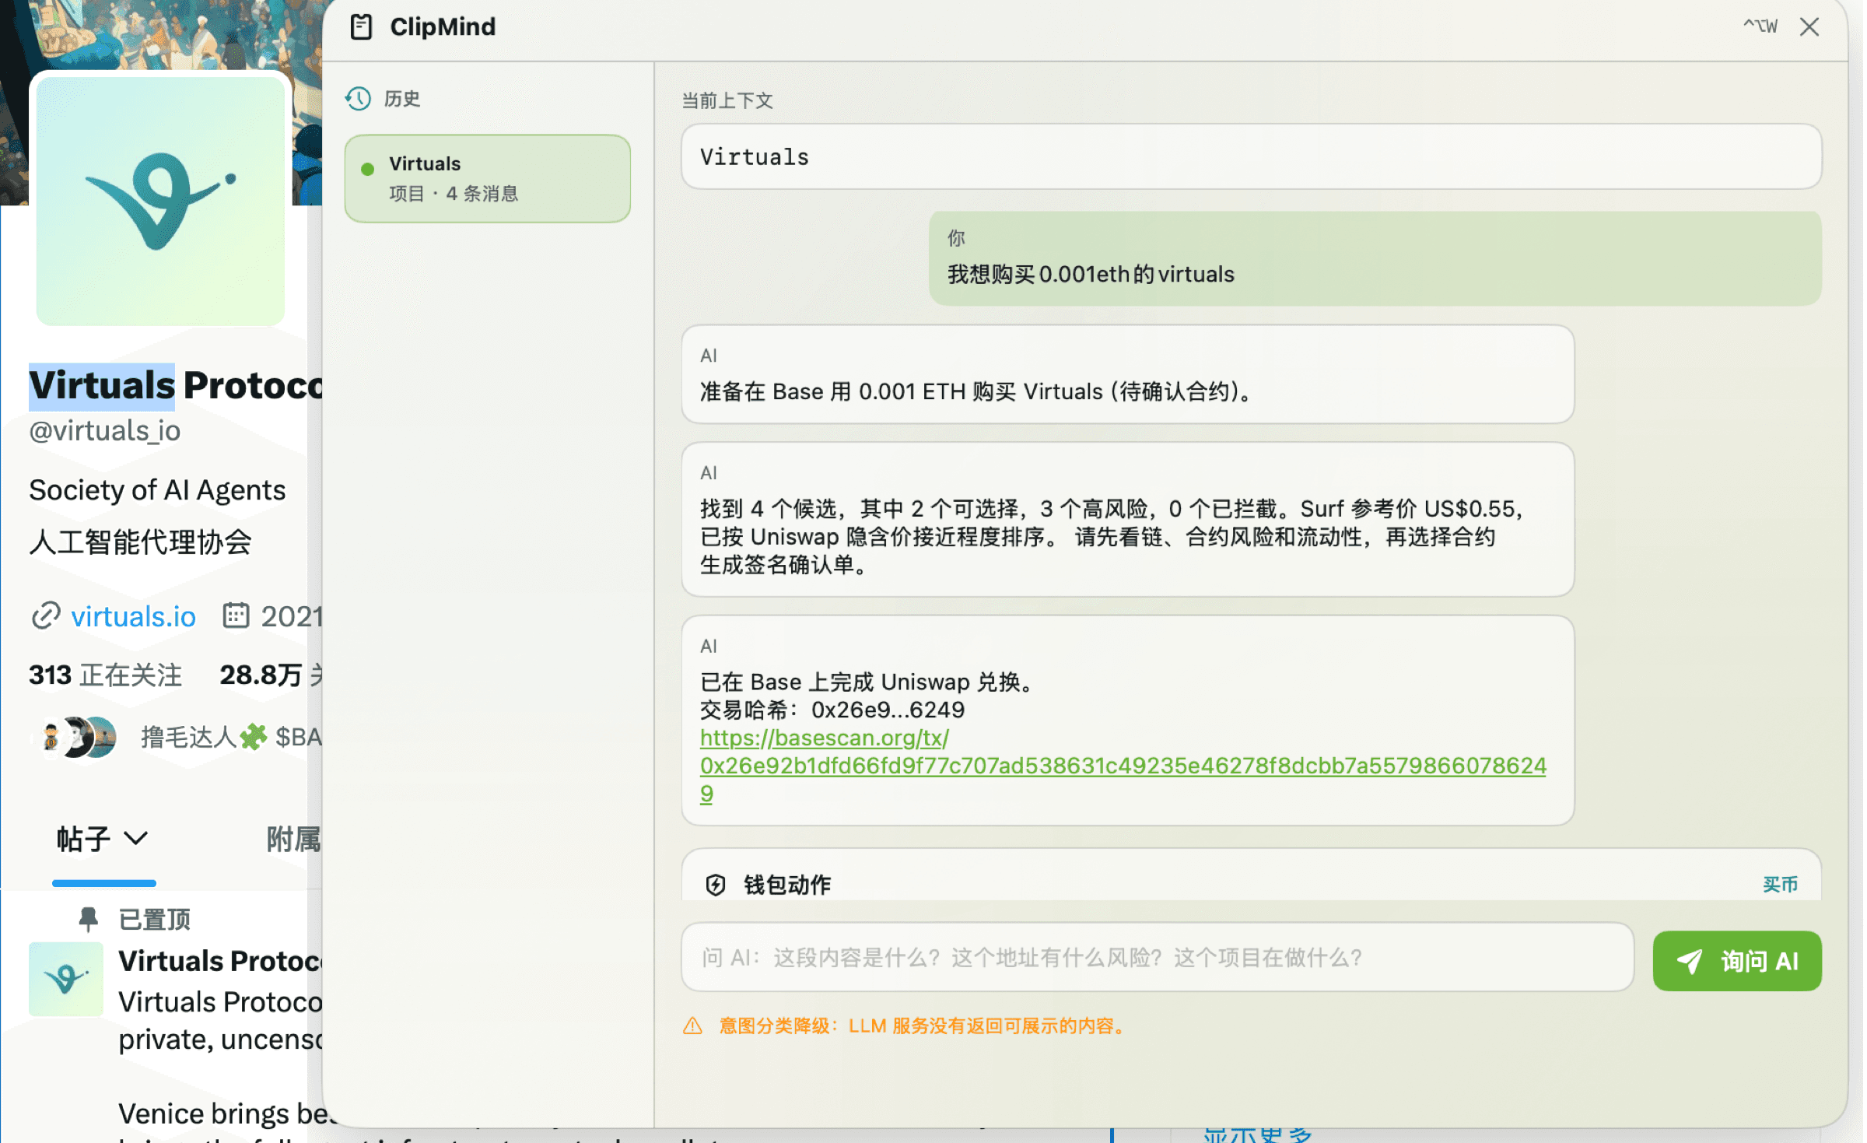
Task: Click the paper plane icon in 询问 AI
Action: [1689, 961]
